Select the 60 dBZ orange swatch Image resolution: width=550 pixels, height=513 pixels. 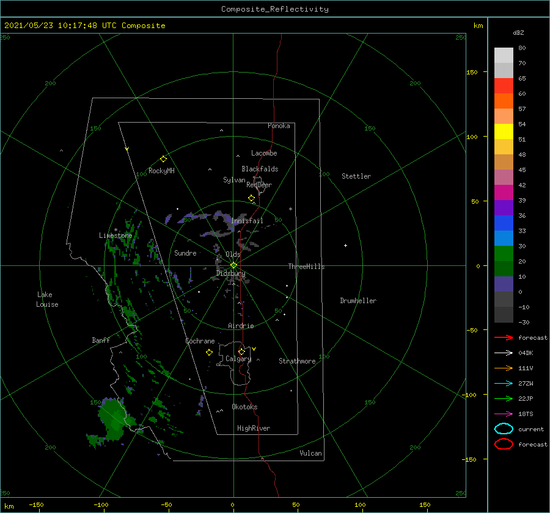tap(504, 101)
